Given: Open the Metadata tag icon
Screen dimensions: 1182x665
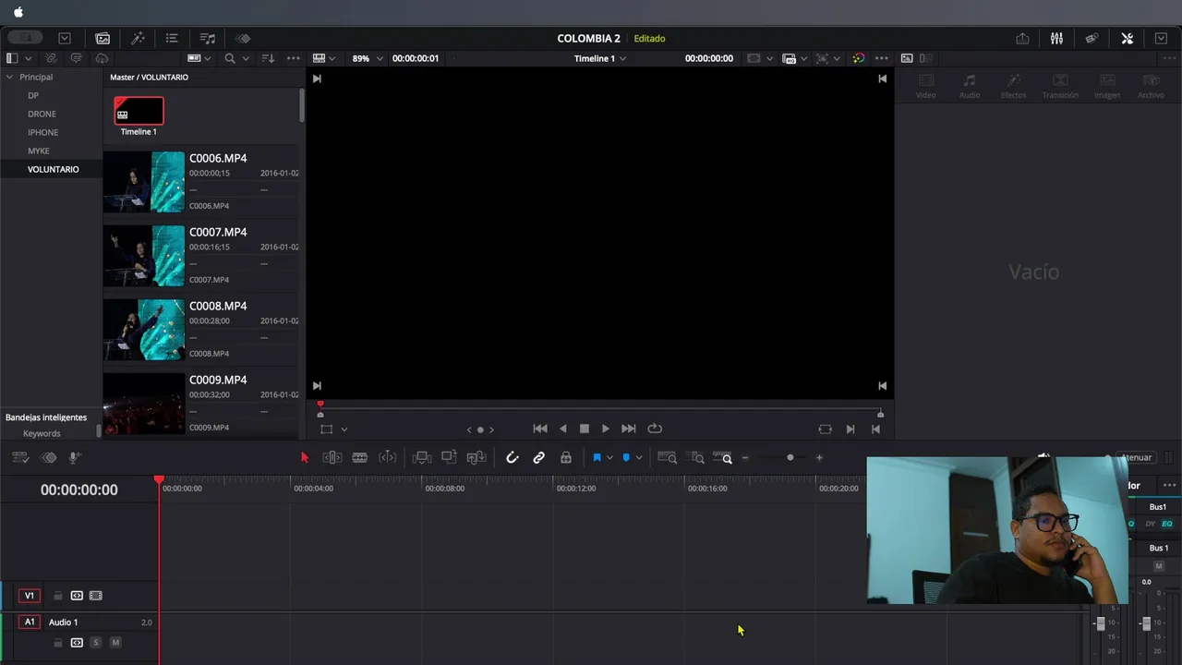Looking at the screenshot, I should 1092,38.
